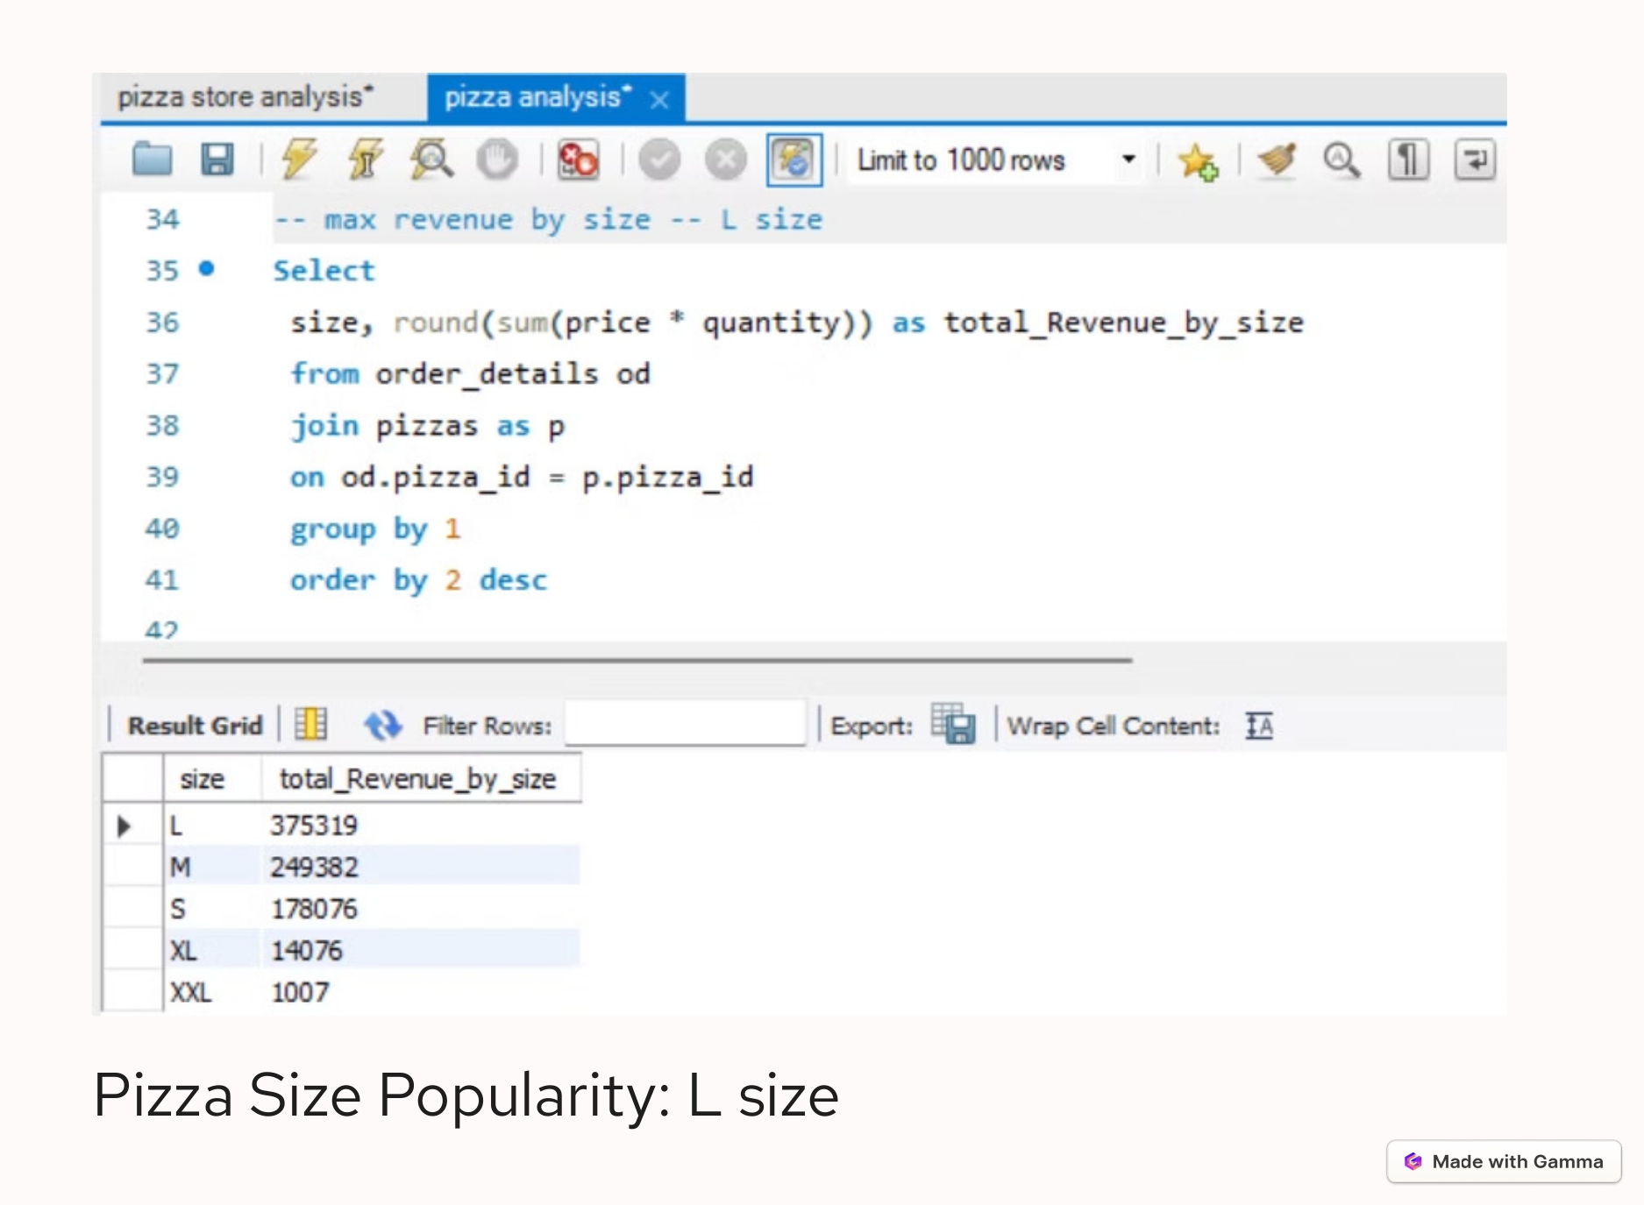Click Result Grid label
The image size is (1644, 1205).
coord(195,726)
